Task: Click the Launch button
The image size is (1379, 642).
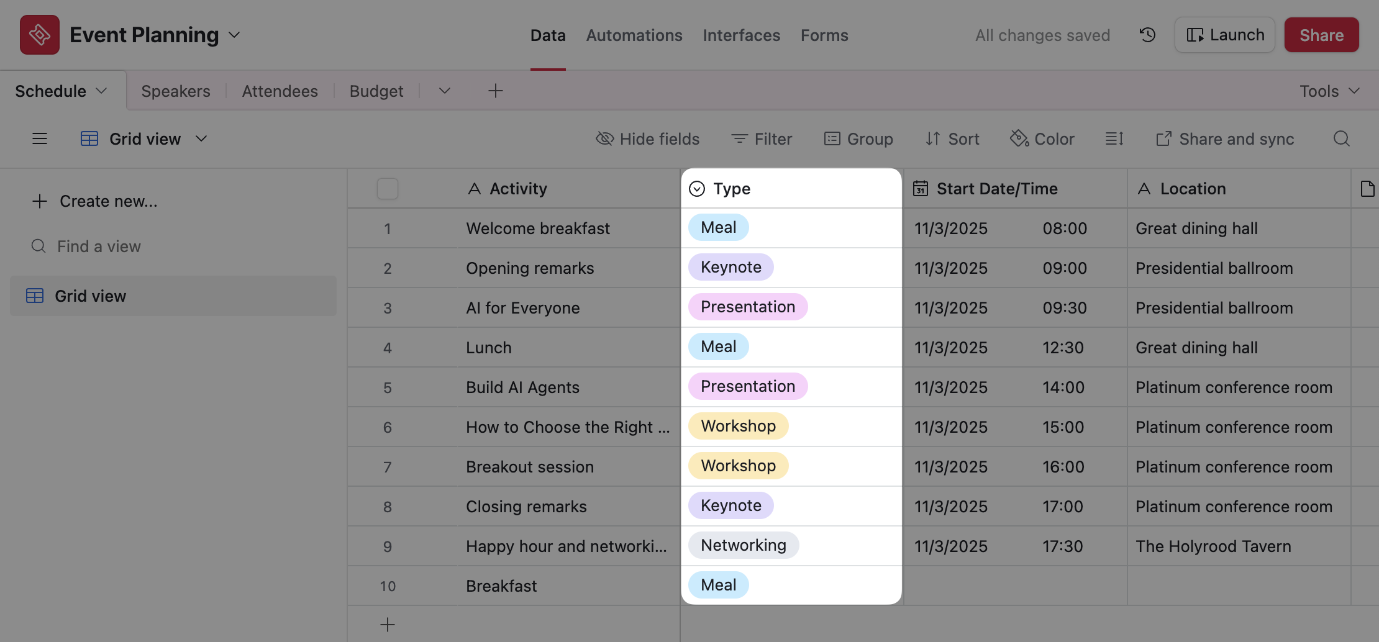Action: coord(1224,35)
